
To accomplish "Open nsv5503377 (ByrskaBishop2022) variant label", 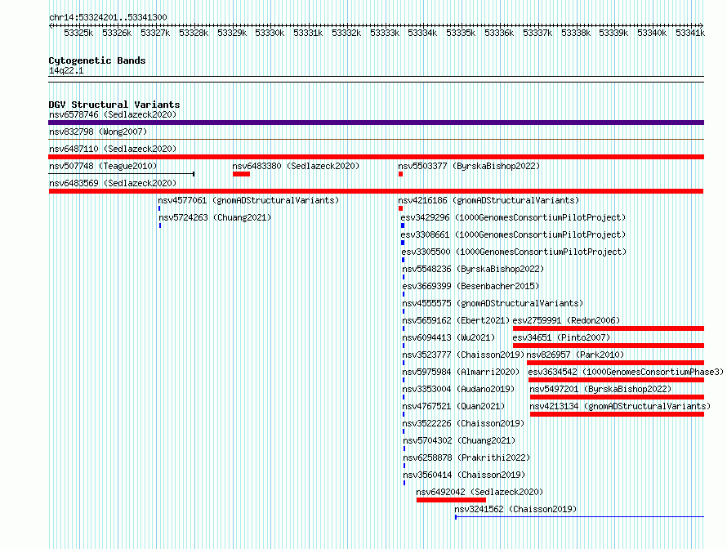I will [469, 166].
